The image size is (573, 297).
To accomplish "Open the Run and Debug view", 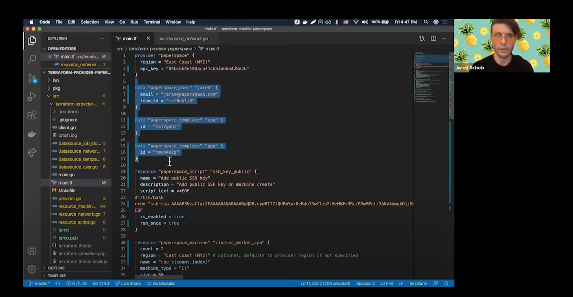I will tap(32, 97).
